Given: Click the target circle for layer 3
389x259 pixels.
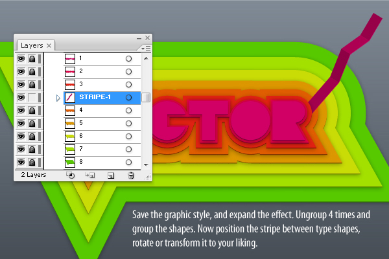Looking at the screenshot, I should [x=128, y=85].
